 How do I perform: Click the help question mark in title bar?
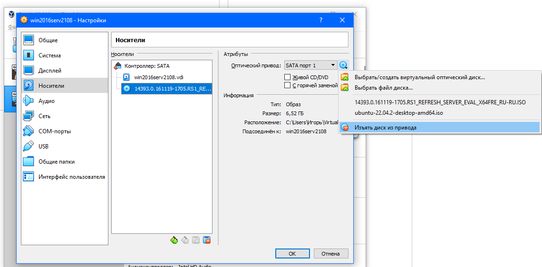click(x=321, y=20)
